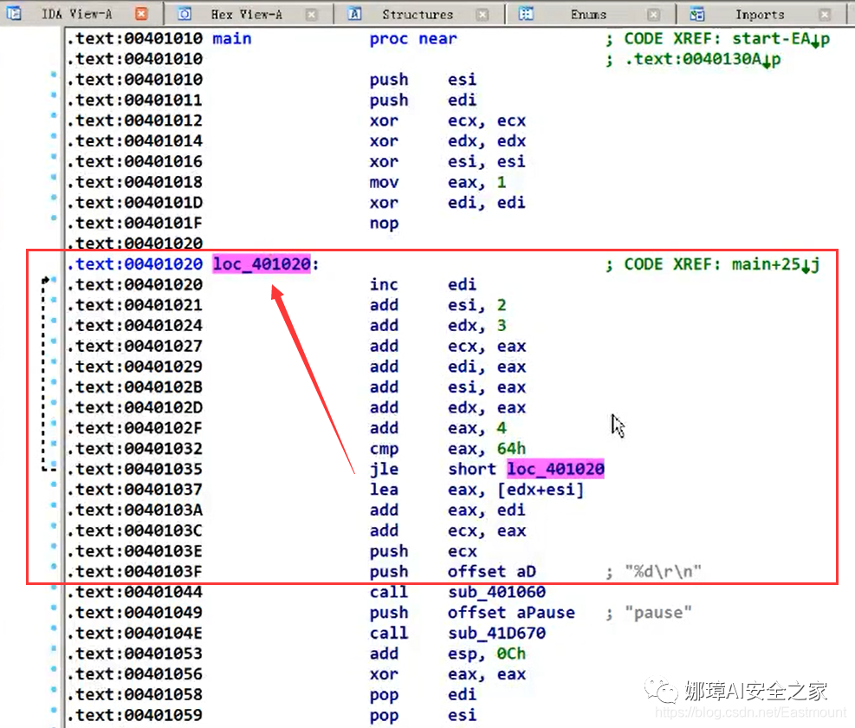Click the inc mnemonic

pyautogui.click(x=384, y=284)
